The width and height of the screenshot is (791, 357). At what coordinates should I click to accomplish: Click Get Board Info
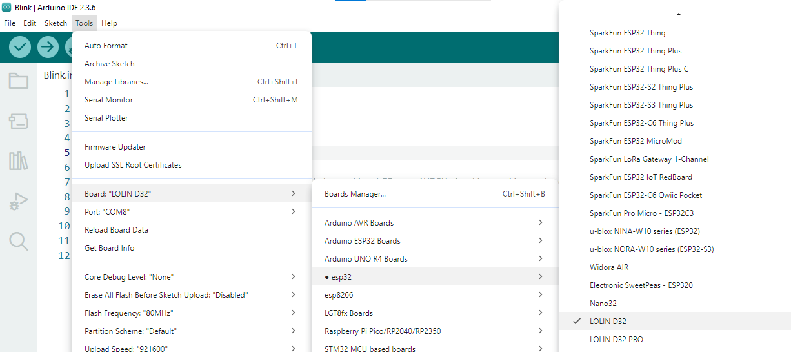(x=109, y=248)
